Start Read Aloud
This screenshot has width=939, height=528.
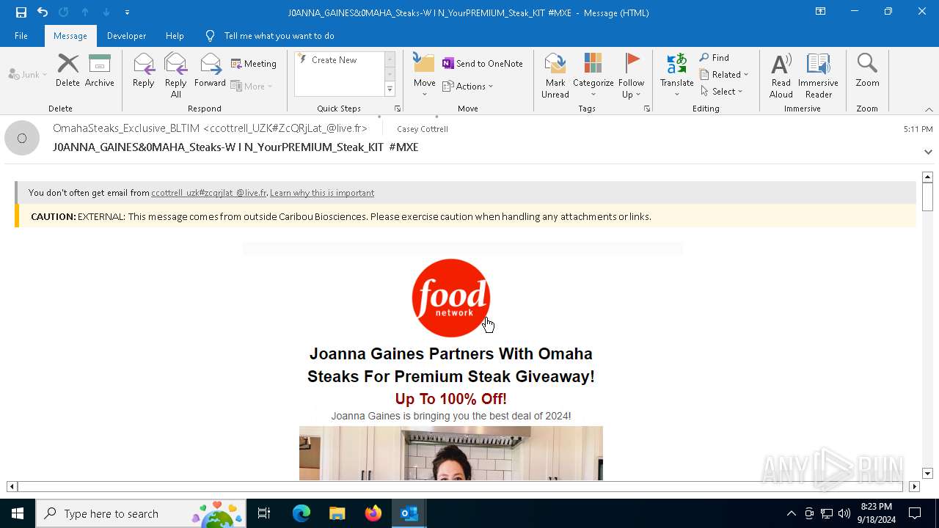781,76
